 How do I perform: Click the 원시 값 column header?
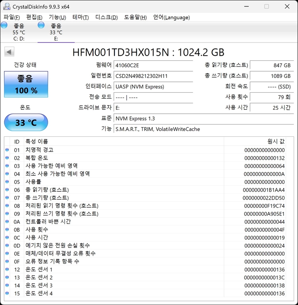coord(255,142)
